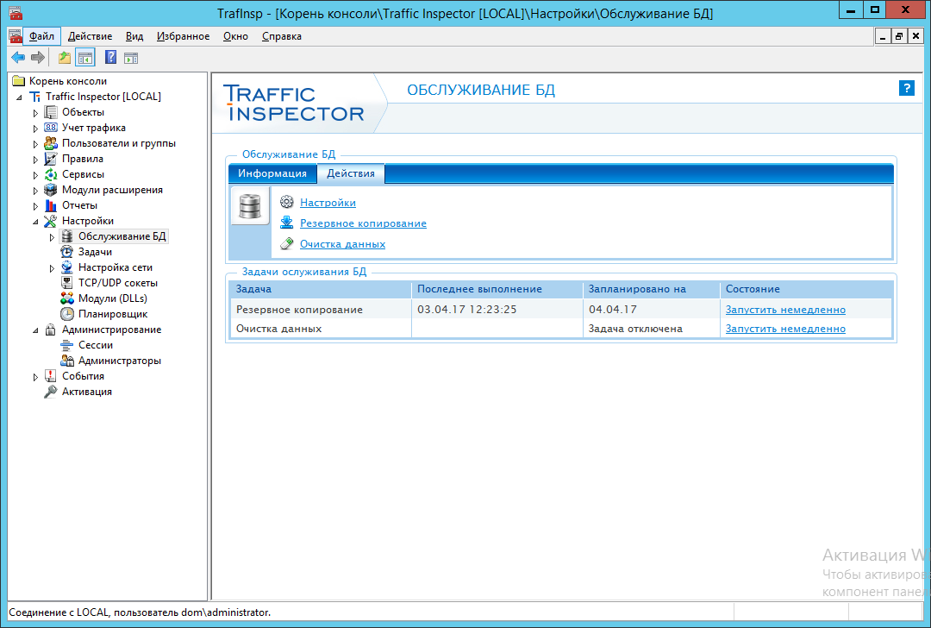The width and height of the screenshot is (931, 628).
Task: Click the Активация key icon
Action: tap(51, 392)
